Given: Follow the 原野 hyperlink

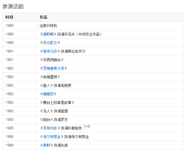Looking at the screenshot, I should (x=46, y=145).
